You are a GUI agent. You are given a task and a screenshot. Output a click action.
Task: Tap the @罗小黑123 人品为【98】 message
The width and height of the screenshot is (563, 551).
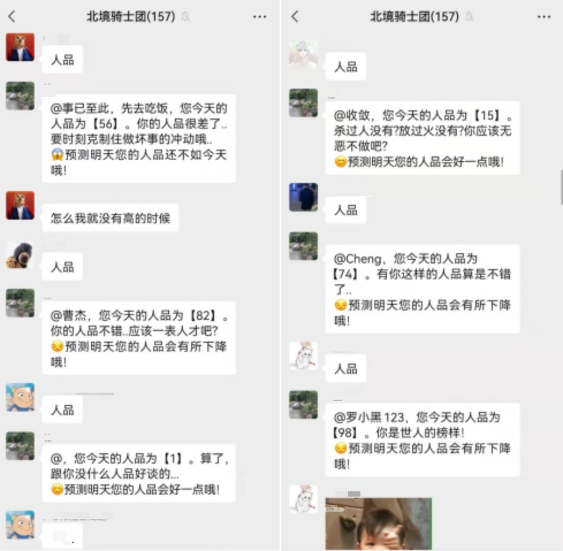(422, 440)
